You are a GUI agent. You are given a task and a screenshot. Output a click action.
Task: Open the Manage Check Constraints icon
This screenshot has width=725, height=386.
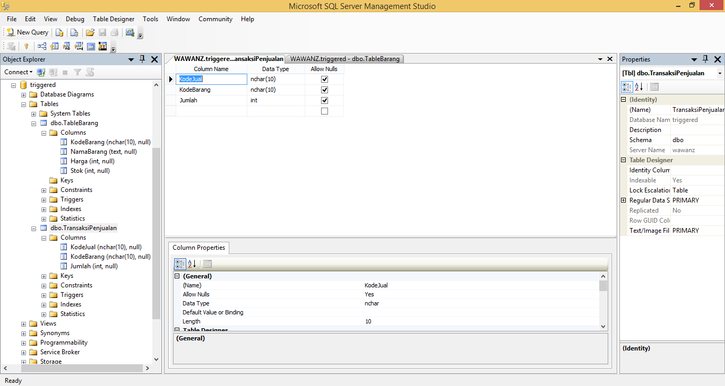pyautogui.click(x=91, y=46)
